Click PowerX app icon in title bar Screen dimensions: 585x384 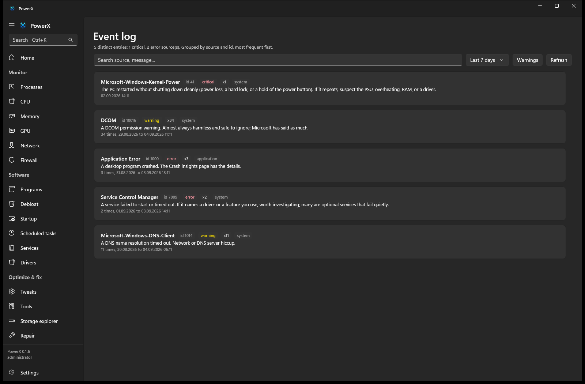point(12,8)
